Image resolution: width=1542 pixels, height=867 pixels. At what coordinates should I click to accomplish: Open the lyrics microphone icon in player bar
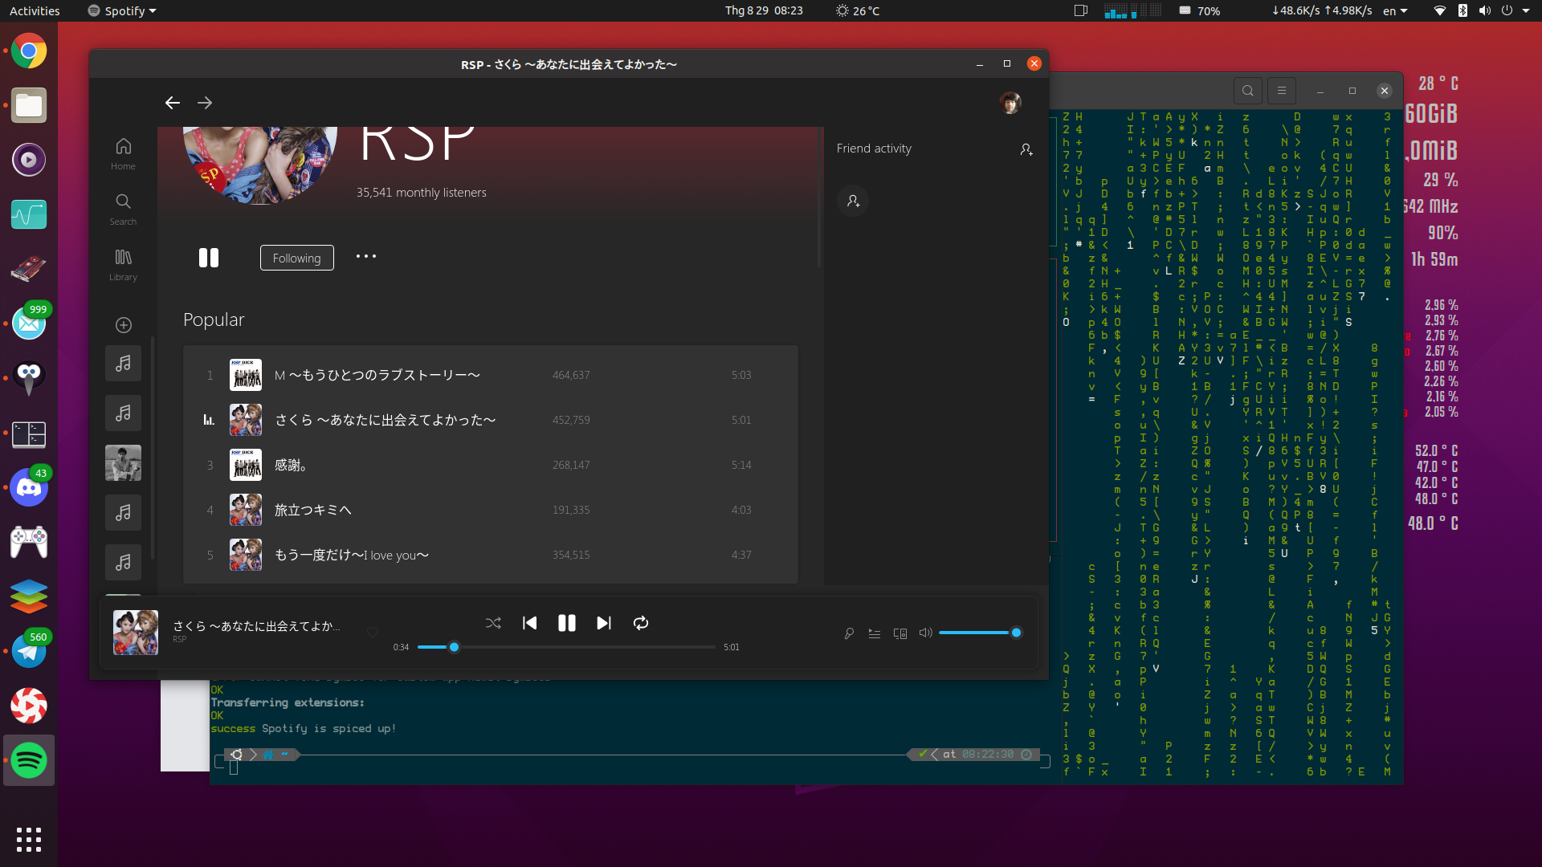pyautogui.click(x=849, y=633)
